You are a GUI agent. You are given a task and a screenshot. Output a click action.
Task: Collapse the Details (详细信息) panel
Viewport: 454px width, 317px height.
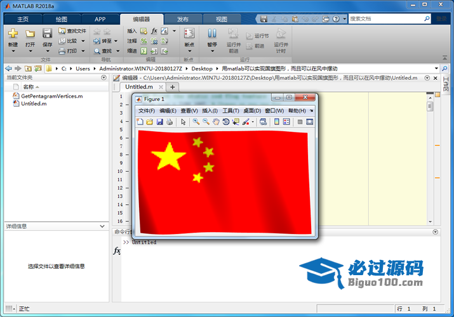pos(102,226)
